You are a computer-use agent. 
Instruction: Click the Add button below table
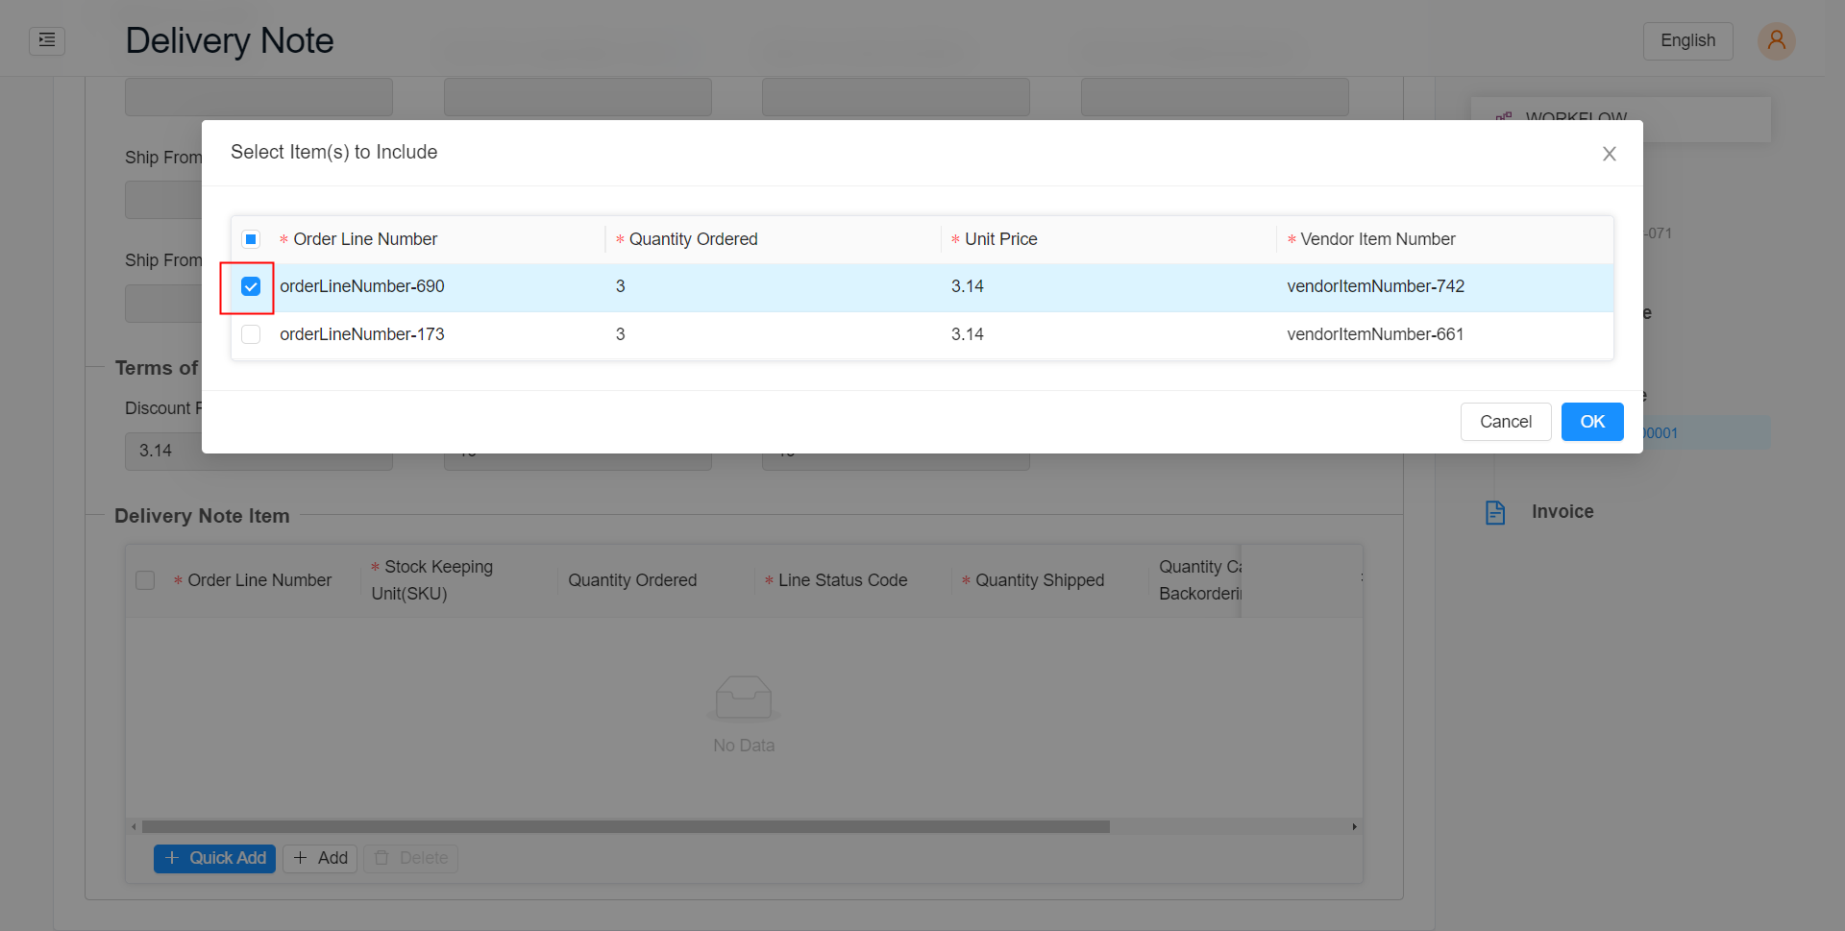pyautogui.click(x=320, y=858)
